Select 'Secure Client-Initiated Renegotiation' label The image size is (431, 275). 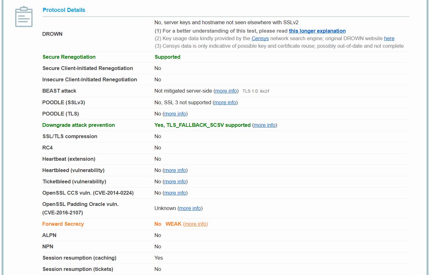tap(88, 68)
